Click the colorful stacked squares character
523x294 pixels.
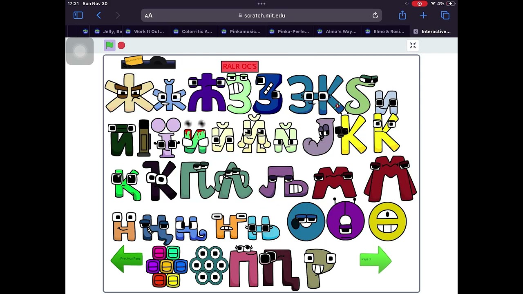[x=167, y=267]
